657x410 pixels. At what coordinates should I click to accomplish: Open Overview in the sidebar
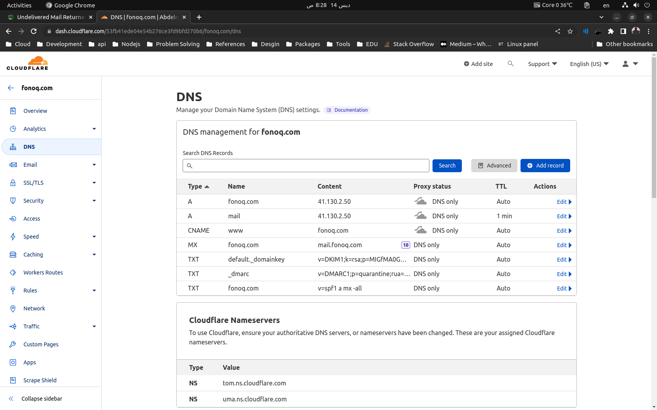pos(35,111)
